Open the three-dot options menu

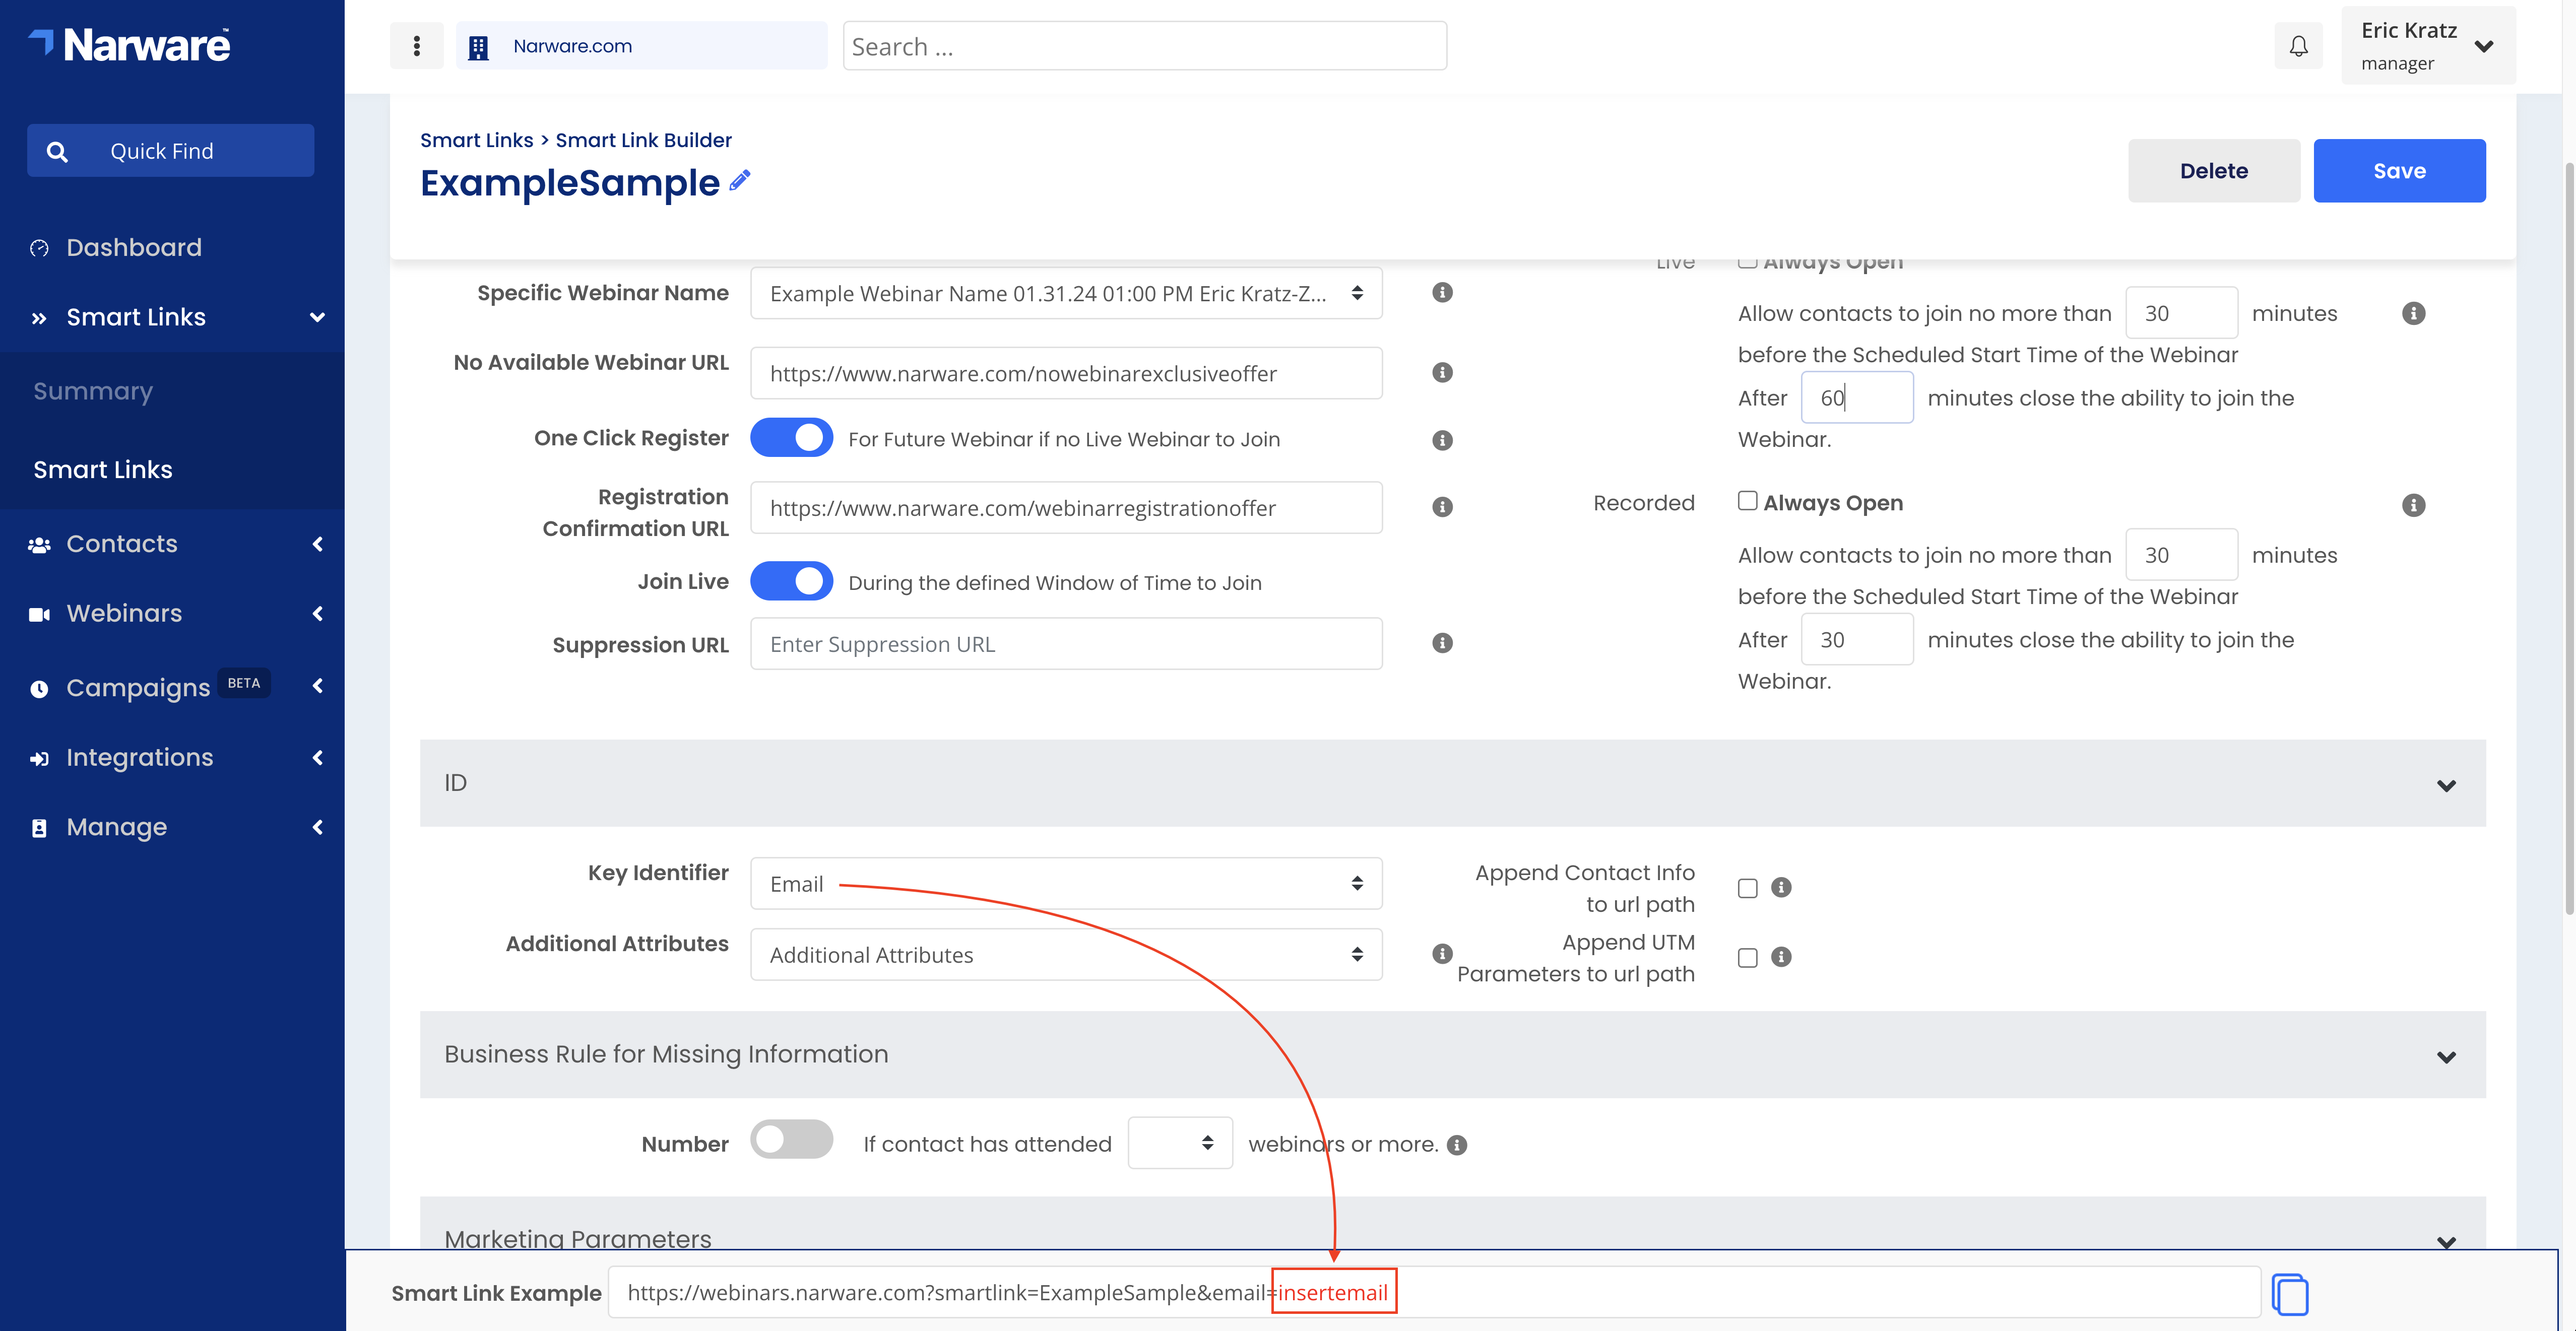416,46
